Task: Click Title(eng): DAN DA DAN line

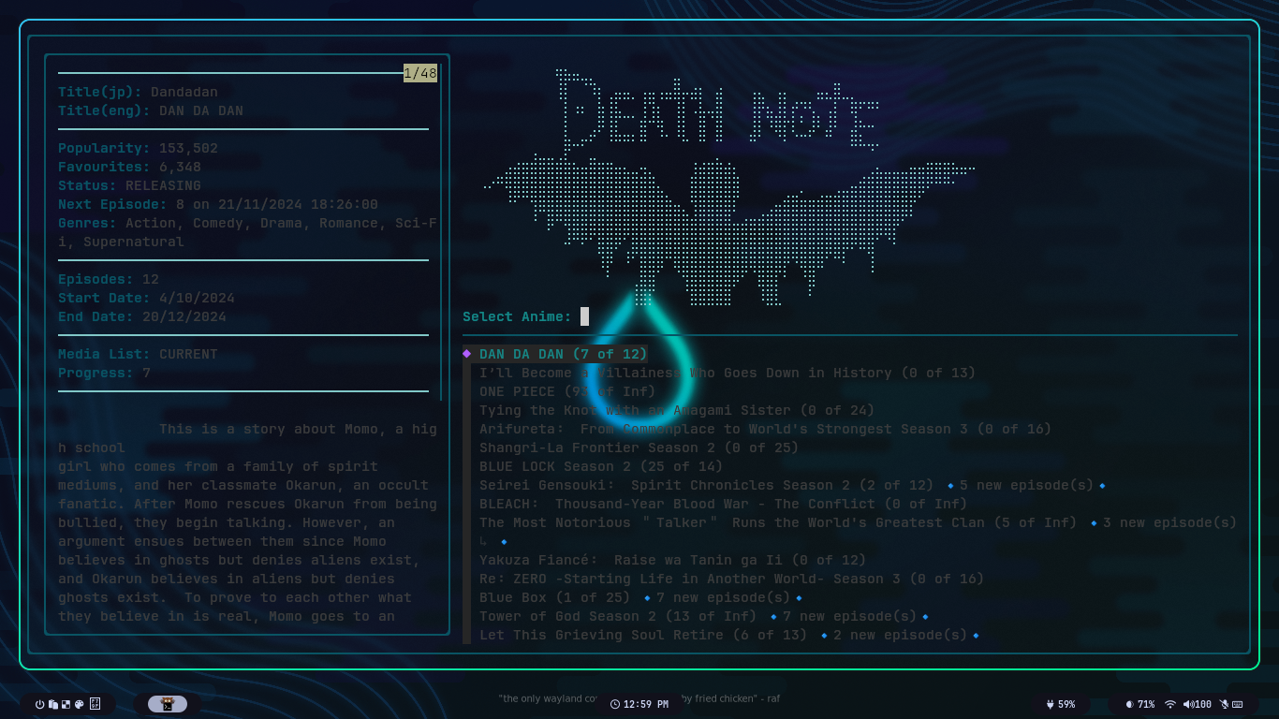Action: pos(150,110)
